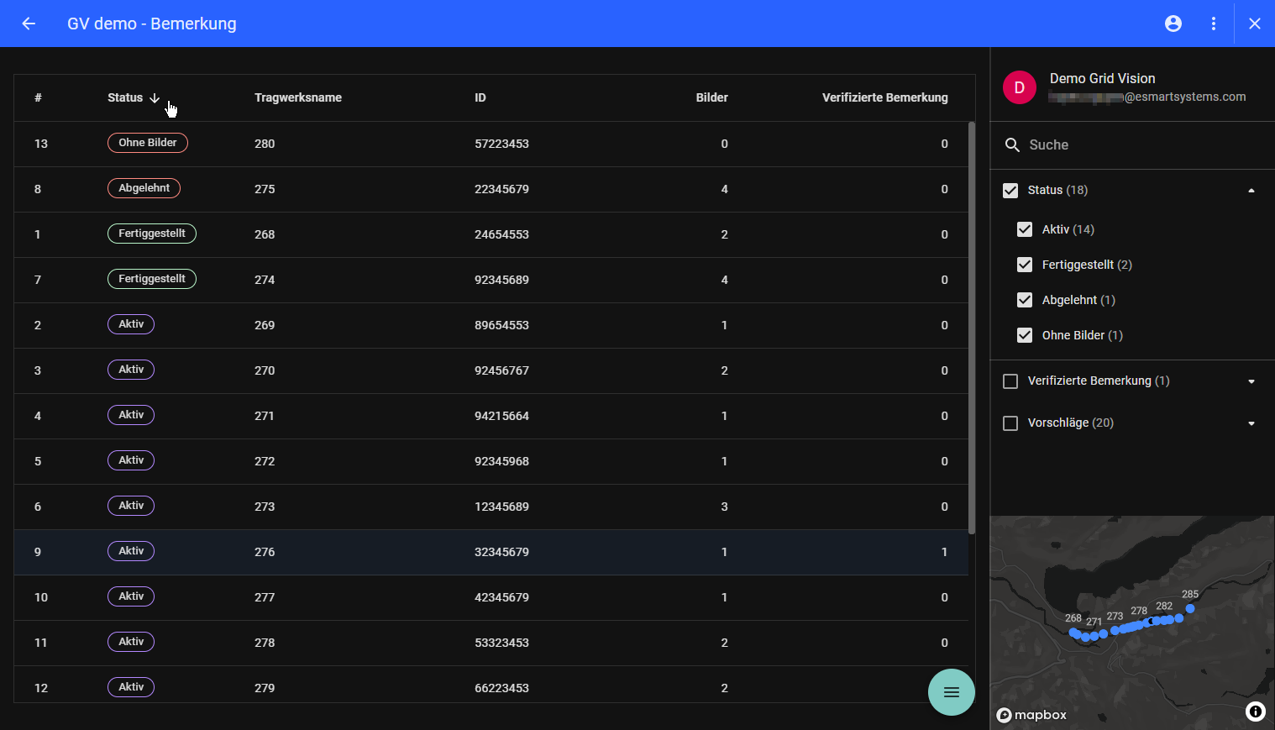The width and height of the screenshot is (1275, 730).
Task: Expand the Verifizierte Bemerkung filter section
Action: (x=1251, y=381)
